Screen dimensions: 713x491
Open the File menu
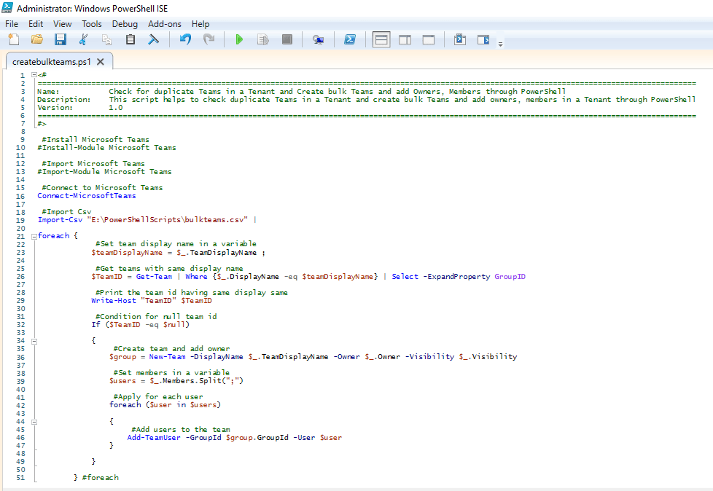[12, 24]
